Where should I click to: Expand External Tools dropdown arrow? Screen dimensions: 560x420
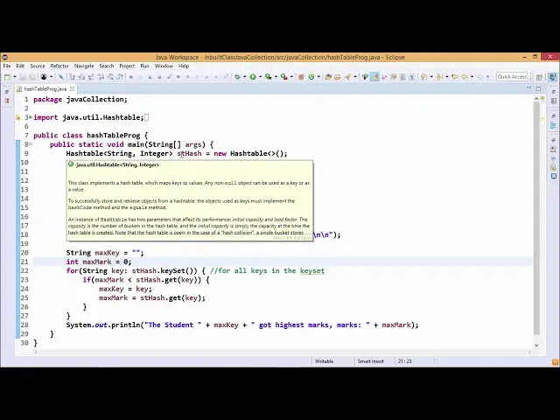[291, 77]
